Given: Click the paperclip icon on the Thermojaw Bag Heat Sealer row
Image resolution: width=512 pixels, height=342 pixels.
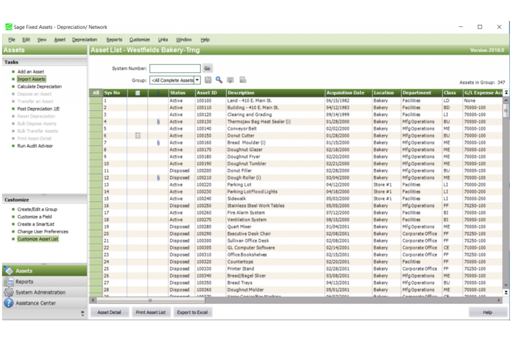Looking at the screenshot, I should coord(158,122).
